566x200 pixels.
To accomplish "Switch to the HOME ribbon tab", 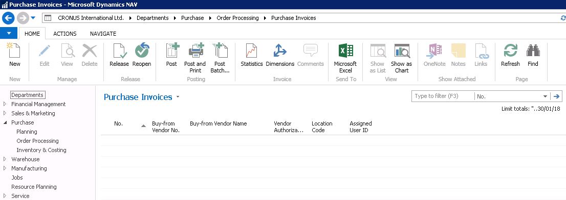I will coord(32,34).
